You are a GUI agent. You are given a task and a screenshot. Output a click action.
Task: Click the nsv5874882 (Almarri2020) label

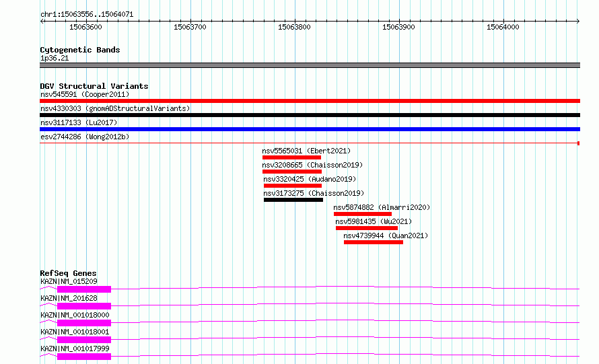tap(382, 207)
